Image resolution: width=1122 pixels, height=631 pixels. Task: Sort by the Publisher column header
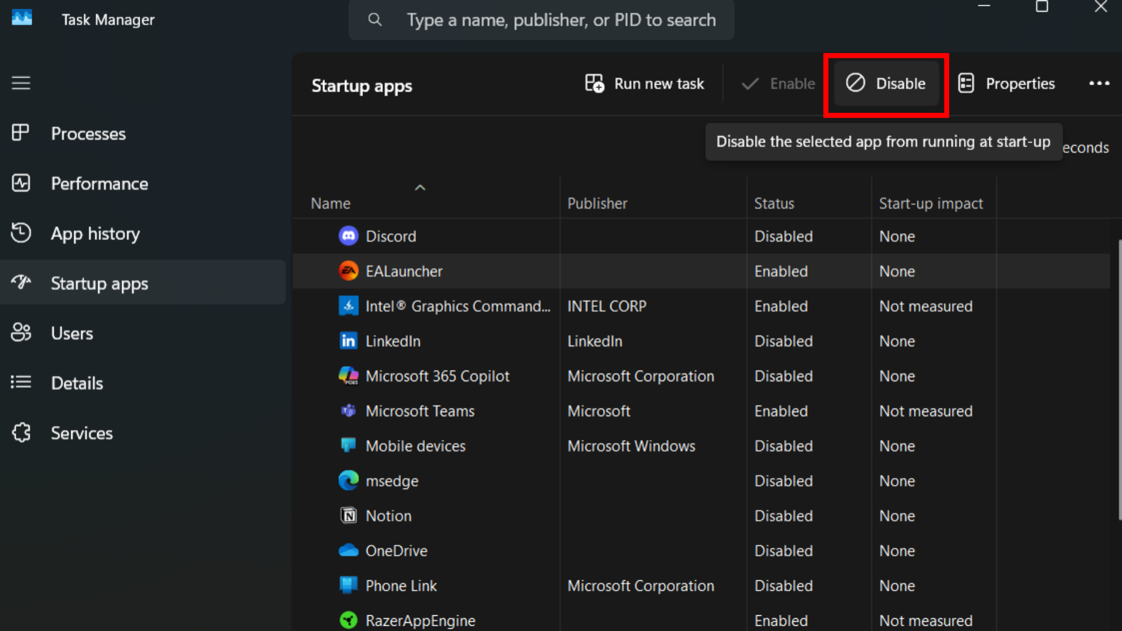(x=597, y=203)
